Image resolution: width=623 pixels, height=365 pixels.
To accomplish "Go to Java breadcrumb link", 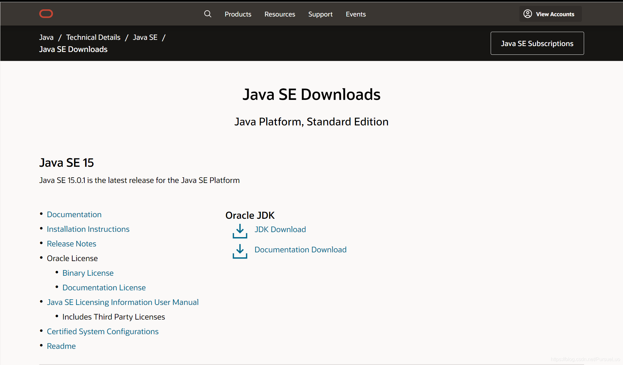I will pyautogui.click(x=46, y=37).
